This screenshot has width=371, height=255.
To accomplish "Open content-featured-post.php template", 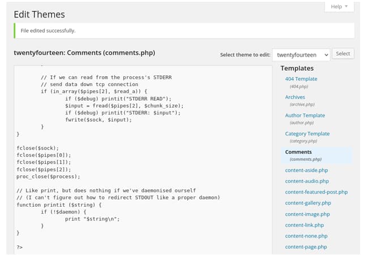I will pyautogui.click(x=316, y=192).
